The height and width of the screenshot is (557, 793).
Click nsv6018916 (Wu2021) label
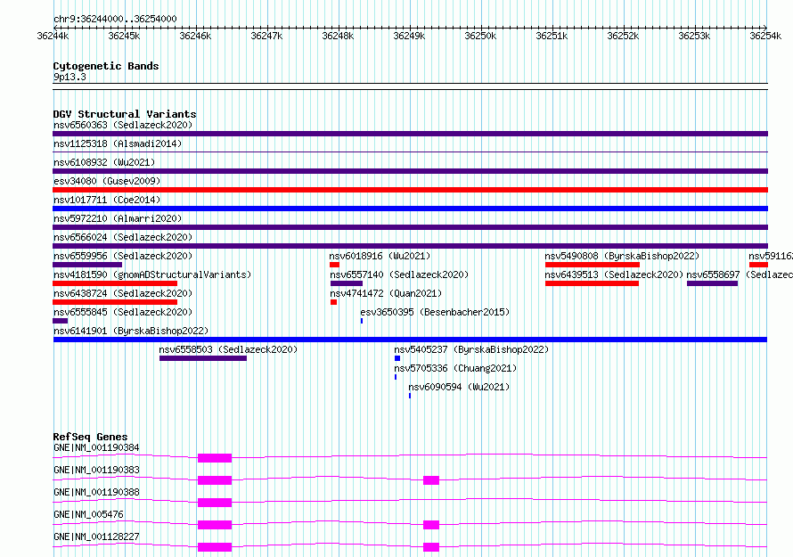tap(380, 256)
